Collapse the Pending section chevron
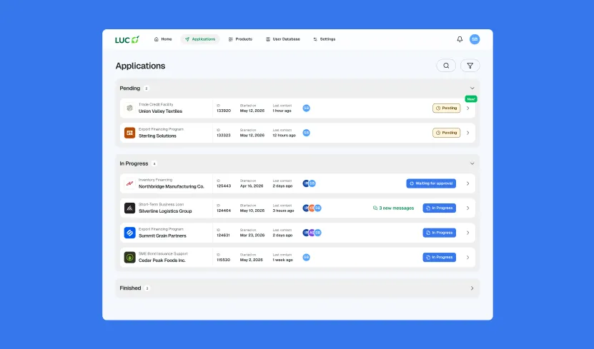The height and width of the screenshot is (349, 594). (472, 88)
